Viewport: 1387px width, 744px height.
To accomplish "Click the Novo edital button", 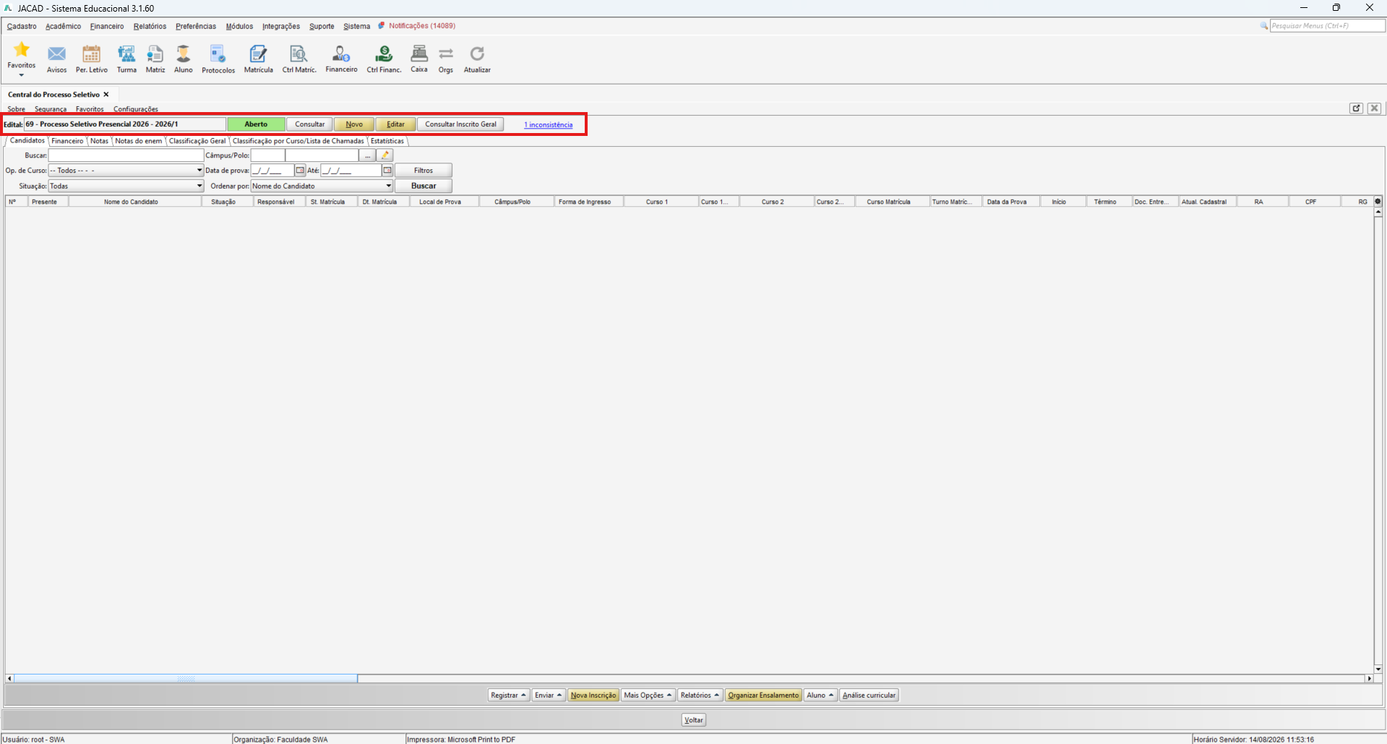I will [354, 124].
